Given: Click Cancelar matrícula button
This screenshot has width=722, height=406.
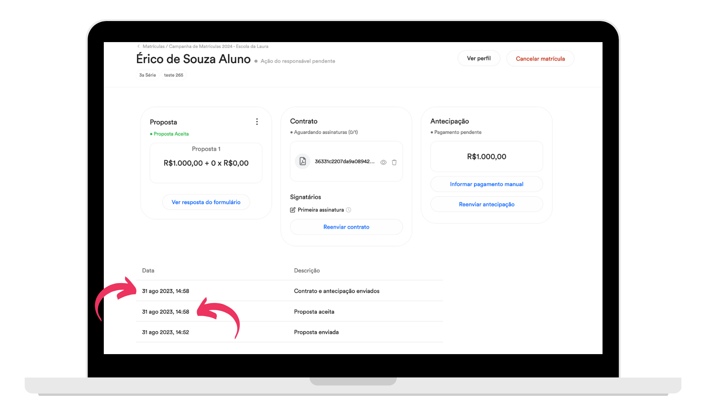Looking at the screenshot, I should (540, 59).
